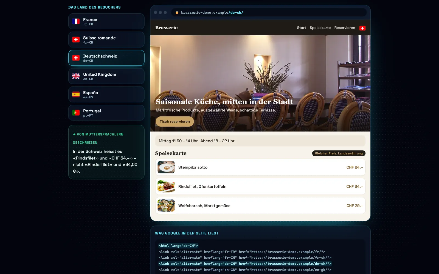Click Swiss flag beside Suisse romande
The height and width of the screenshot is (274, 439).
(x=76, y=40)
